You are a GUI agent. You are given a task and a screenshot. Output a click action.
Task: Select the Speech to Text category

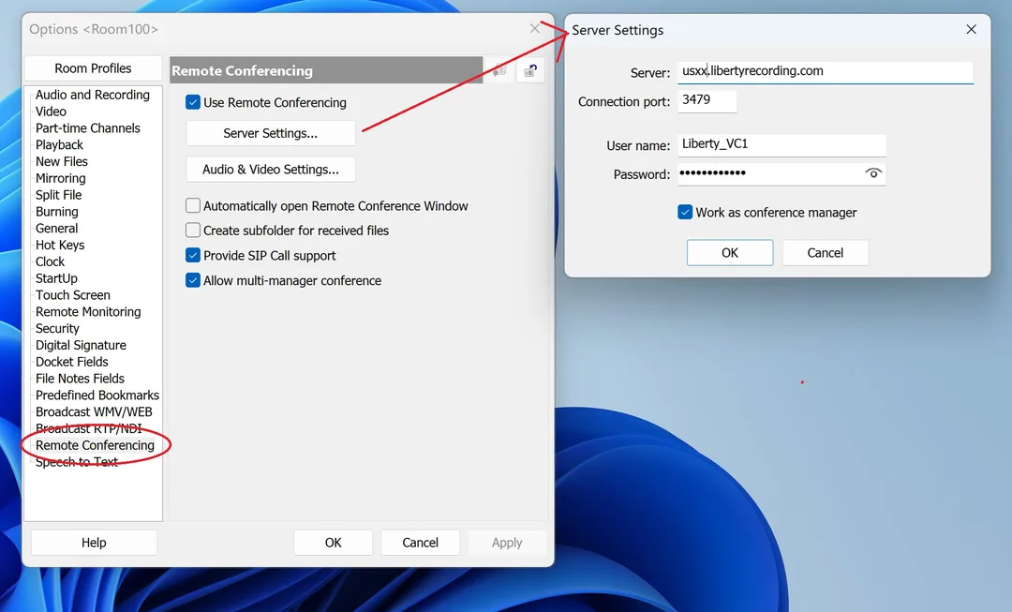pyautogui.click(x=77, y=462)
